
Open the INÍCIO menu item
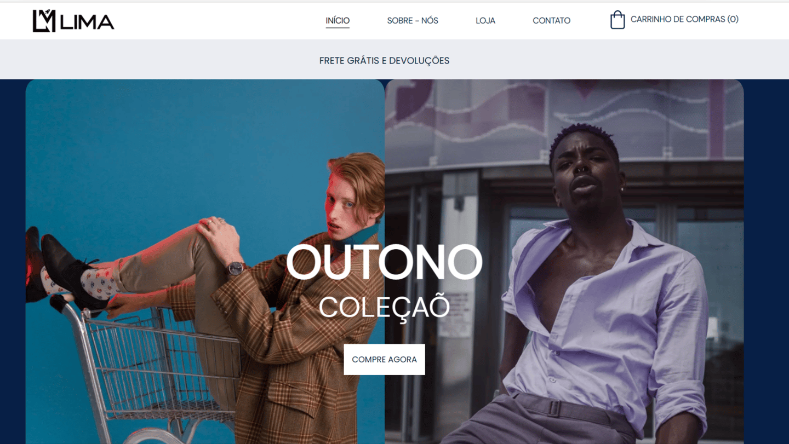(x=338, y=20)
